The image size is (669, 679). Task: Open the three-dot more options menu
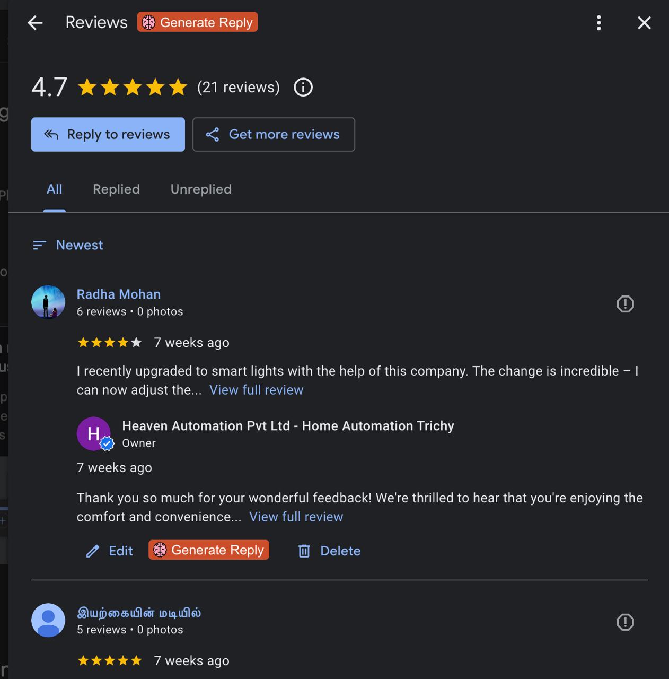[x=598, y=23]
